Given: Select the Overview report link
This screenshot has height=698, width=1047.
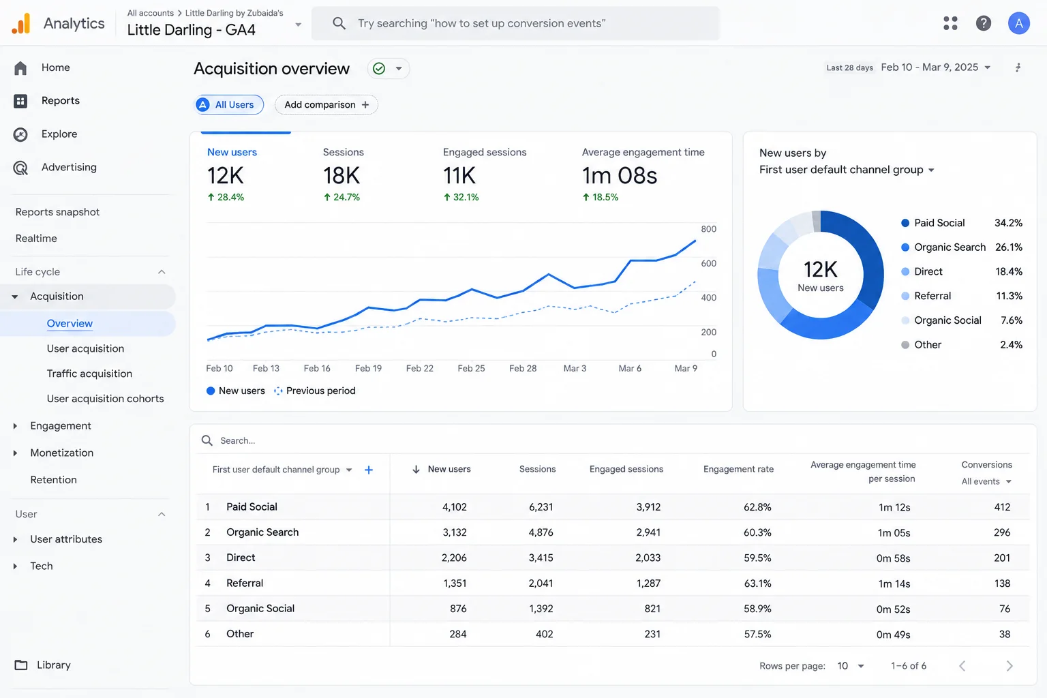Looking at the screenshot, I should coord(70,324).
